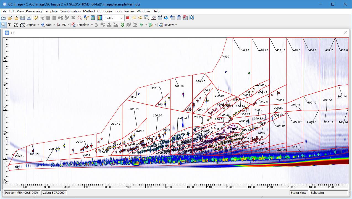Open the color palette editor

click(100, 17)
